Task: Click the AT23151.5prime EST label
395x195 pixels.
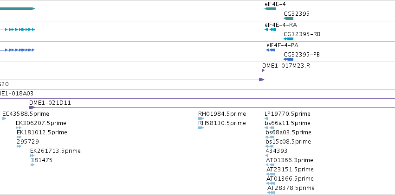Action: 290,170
